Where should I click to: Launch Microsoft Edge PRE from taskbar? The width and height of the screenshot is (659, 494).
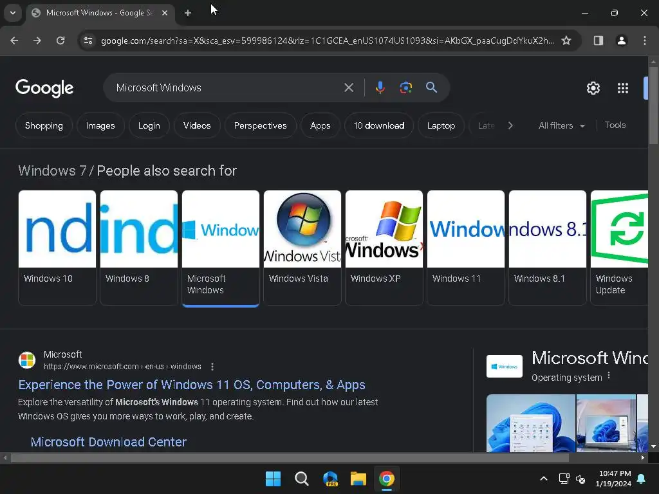point(330,479)
